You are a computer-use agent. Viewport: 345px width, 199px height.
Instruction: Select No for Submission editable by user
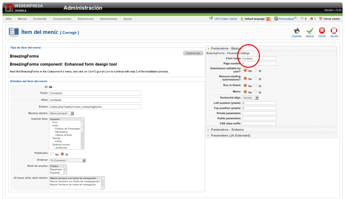[x=245, y=70]
